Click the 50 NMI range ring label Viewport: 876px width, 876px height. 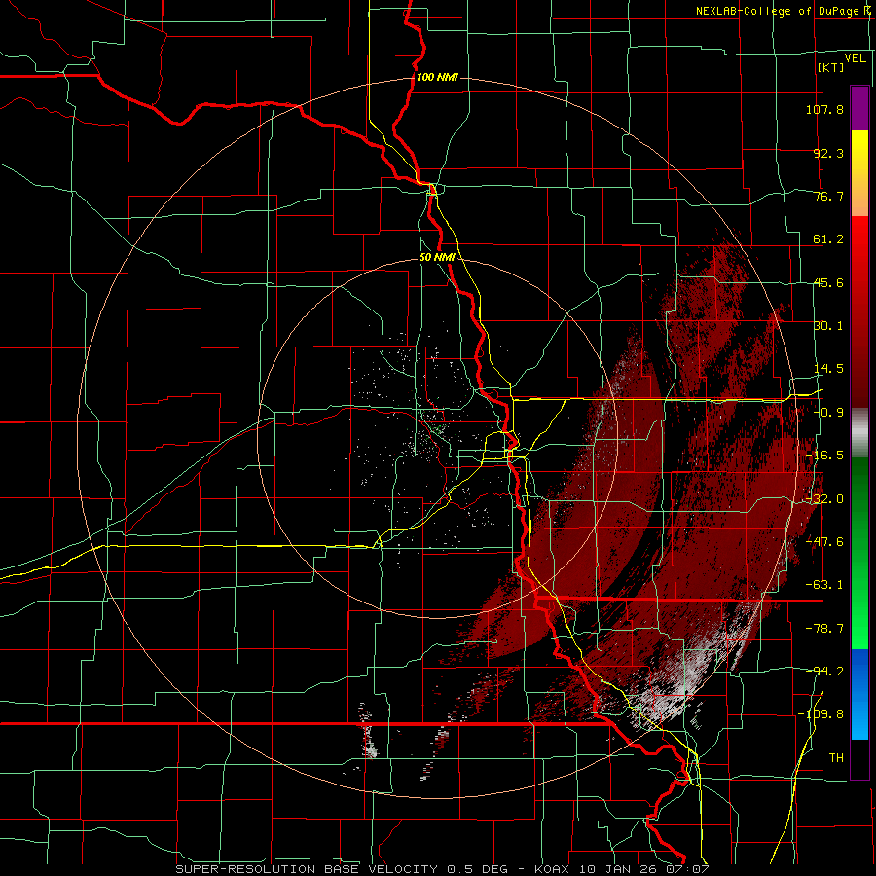(437, 258)
